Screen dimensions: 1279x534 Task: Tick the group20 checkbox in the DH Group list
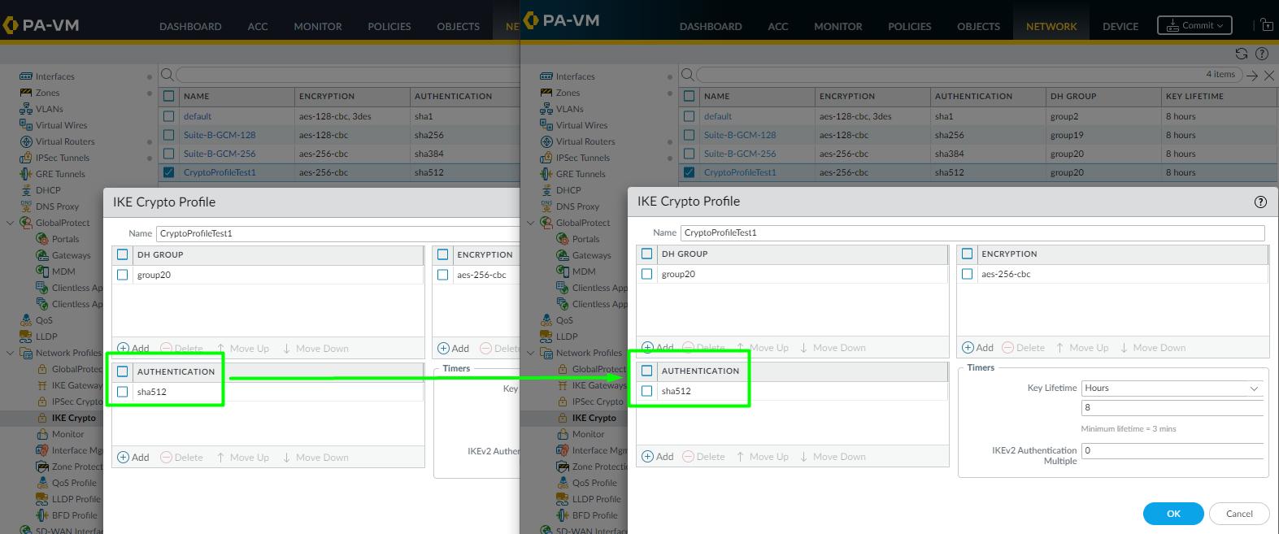(x=646, y=274)
